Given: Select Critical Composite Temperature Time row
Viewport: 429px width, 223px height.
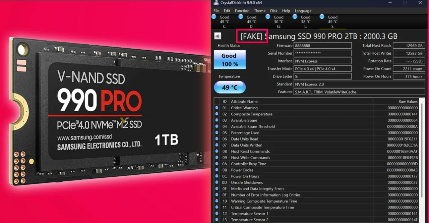Looking at the screenshot, I should click(317, 207).
